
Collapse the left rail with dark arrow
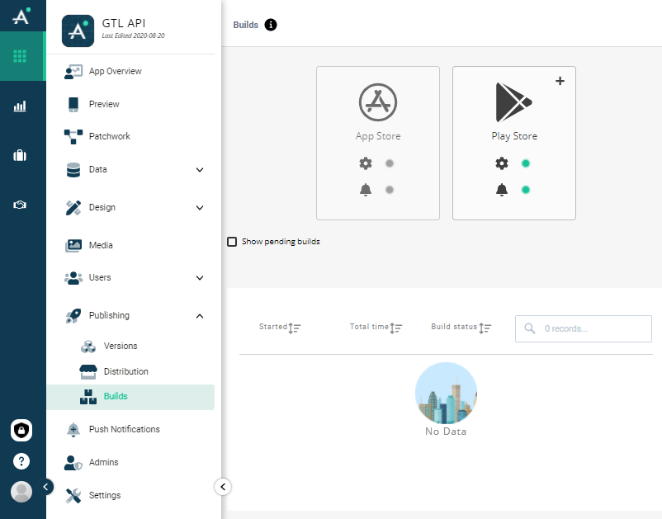(x=45, y=487)
